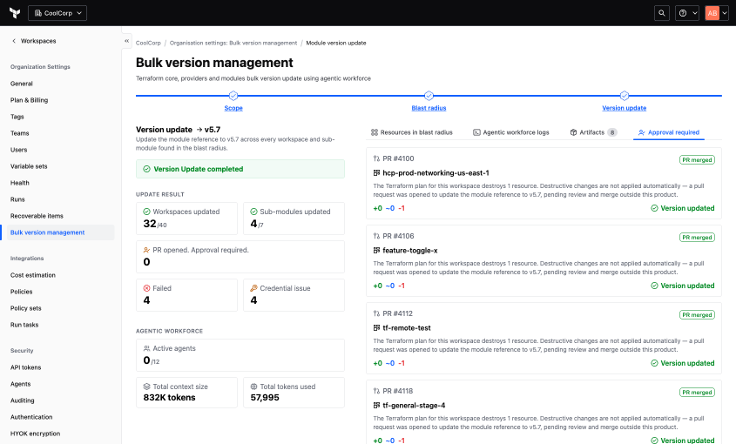Open HYOK encryption settings
The image size is (736, 444).
35,434
